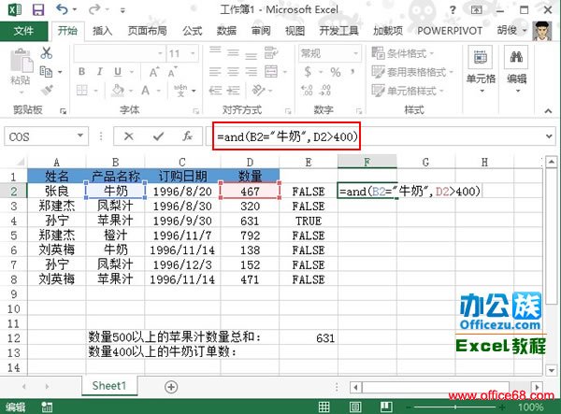Click the cell borders icon

(82, 91)
